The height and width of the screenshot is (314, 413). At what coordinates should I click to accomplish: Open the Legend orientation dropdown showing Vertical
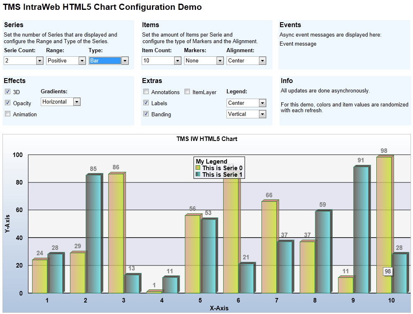[246, 114]
